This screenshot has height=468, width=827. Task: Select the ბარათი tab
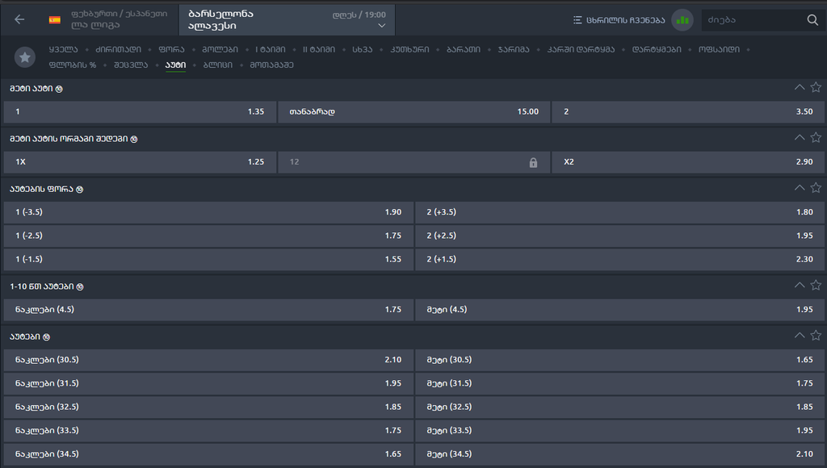[464, 49]
